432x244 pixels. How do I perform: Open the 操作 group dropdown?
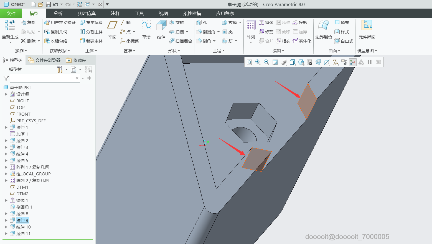click(x=21, y=51)
